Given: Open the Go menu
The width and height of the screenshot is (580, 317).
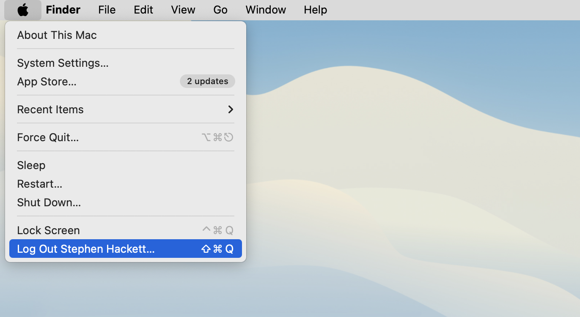Looking at the screenshot, I should tap(220, 10).
